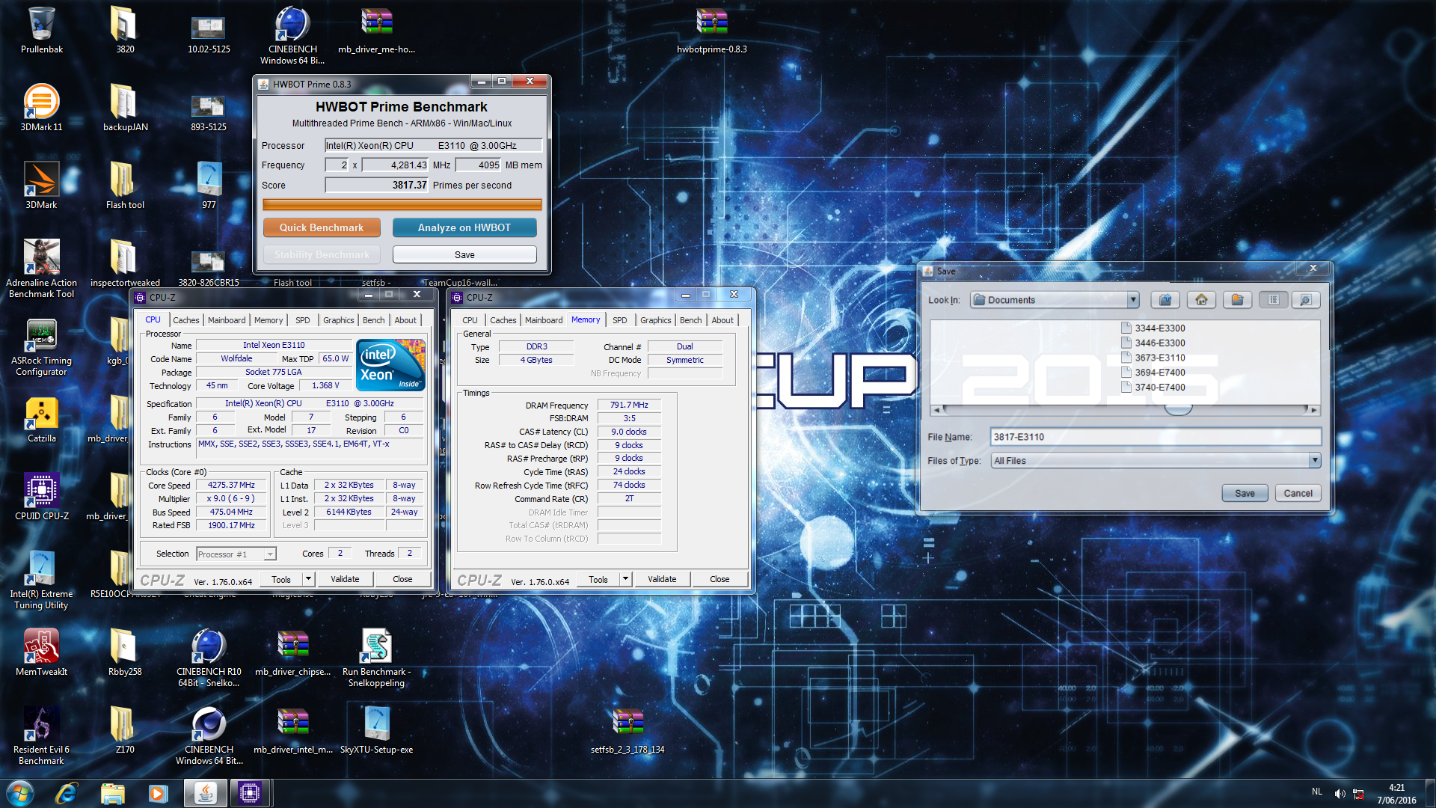Create new folder icon in Save dialog
This screenshot has height=808, width=1436.
point(1237,300)
